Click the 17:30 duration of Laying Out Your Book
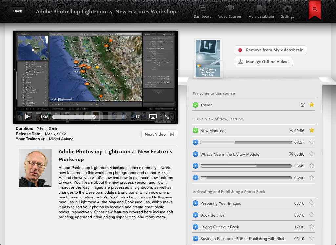Image resolution: width=336 pixels, height=245 pixels. 299,227
